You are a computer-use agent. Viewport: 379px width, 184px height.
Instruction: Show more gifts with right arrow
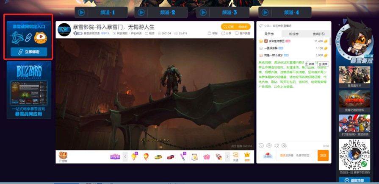click(x=227, y=157)
